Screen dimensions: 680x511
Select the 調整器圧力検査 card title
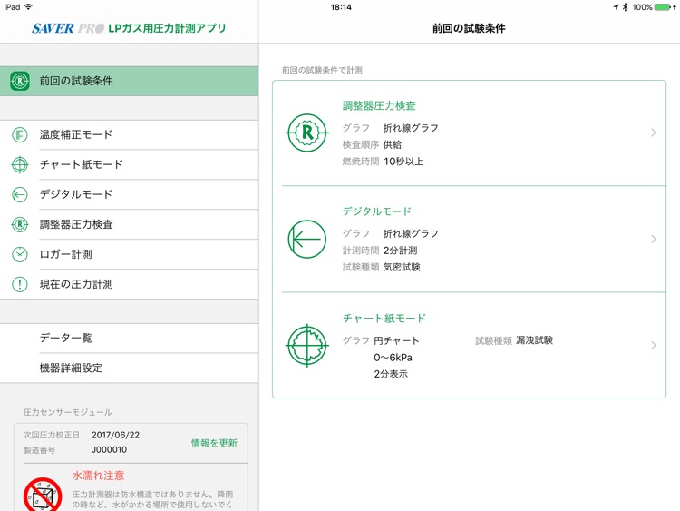coord(379,105)
